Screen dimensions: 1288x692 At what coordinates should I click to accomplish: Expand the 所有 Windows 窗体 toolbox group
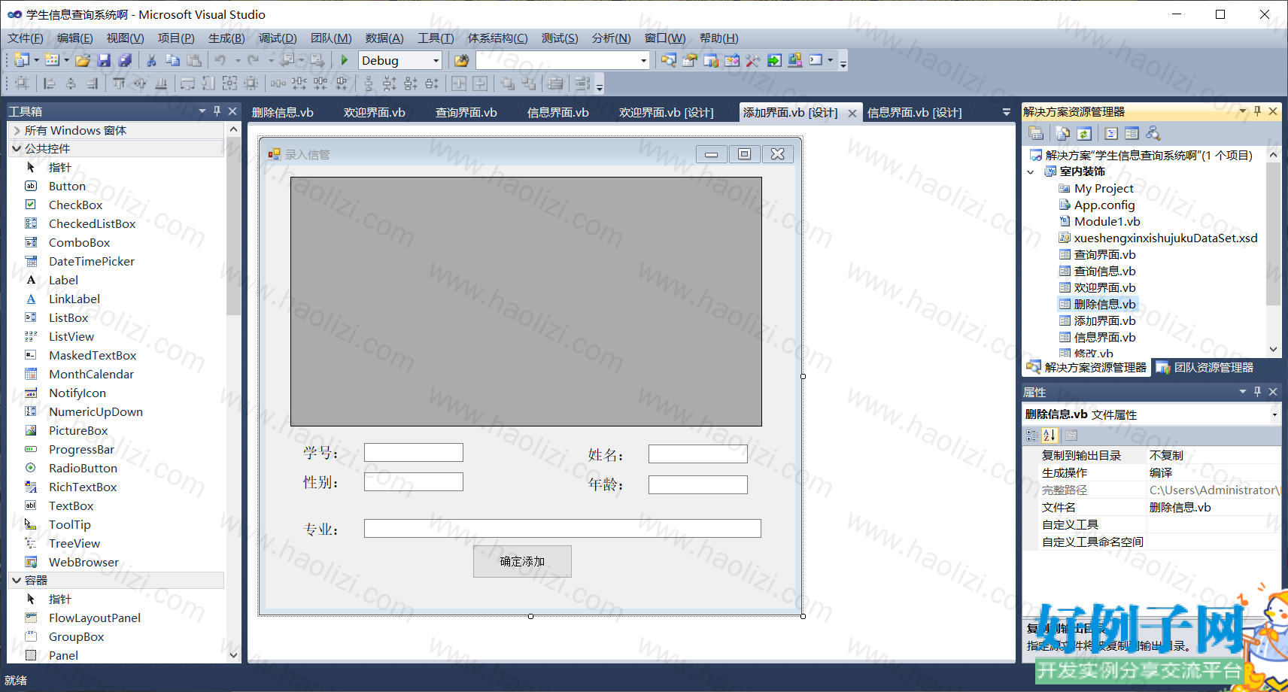(17, 130)
